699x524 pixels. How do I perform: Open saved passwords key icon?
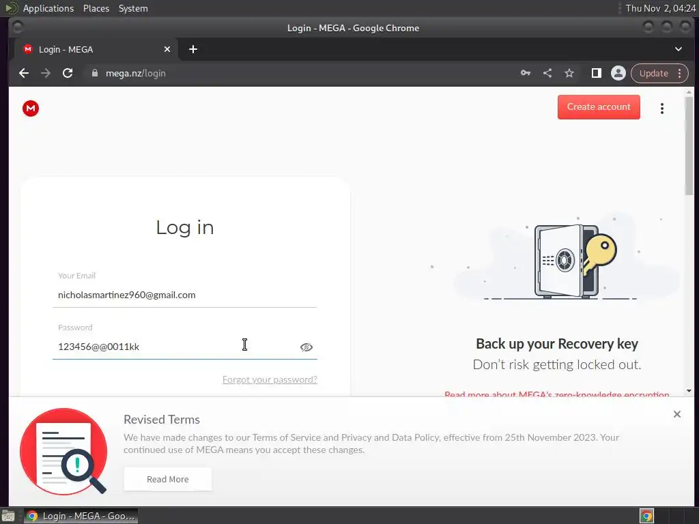click(x=526, y=73)
